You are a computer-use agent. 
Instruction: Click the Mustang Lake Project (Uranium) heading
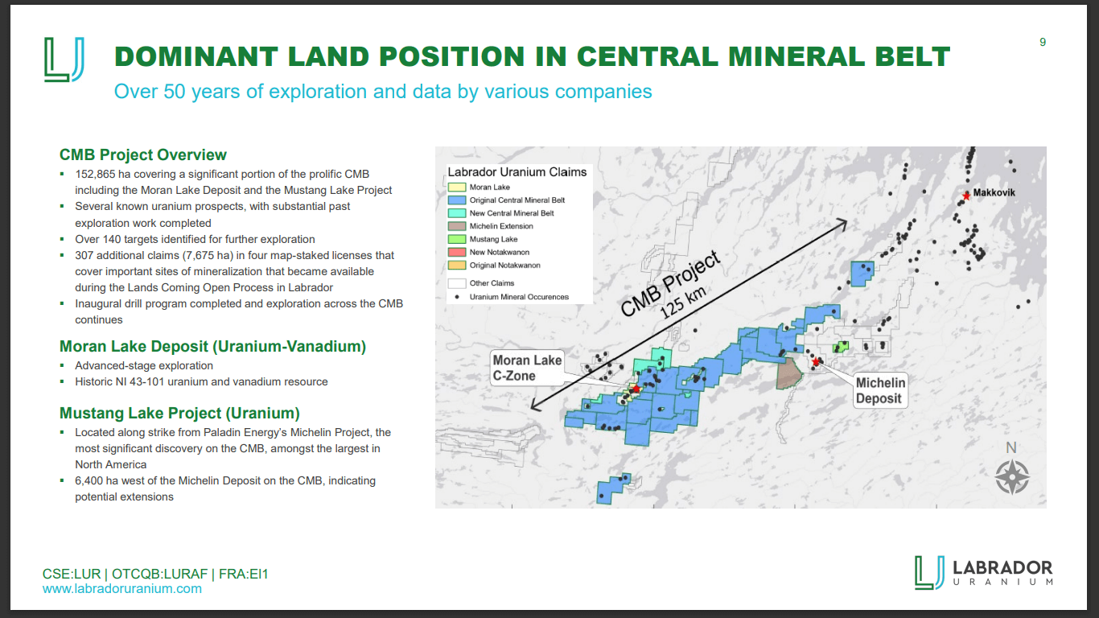pyautogui.click(x=179, y=413)
